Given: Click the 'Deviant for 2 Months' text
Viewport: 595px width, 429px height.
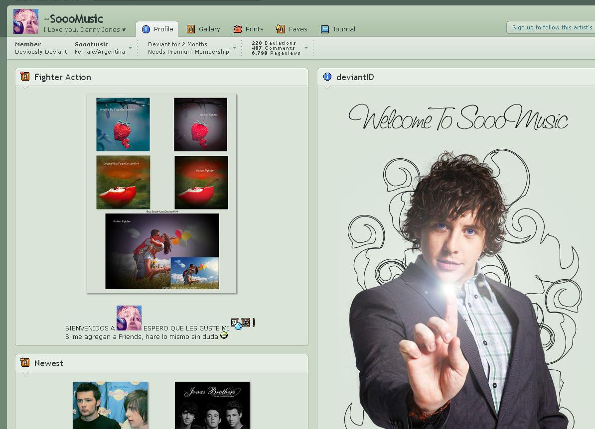Looking at the screenshot, I should click(x=177, y=44).
